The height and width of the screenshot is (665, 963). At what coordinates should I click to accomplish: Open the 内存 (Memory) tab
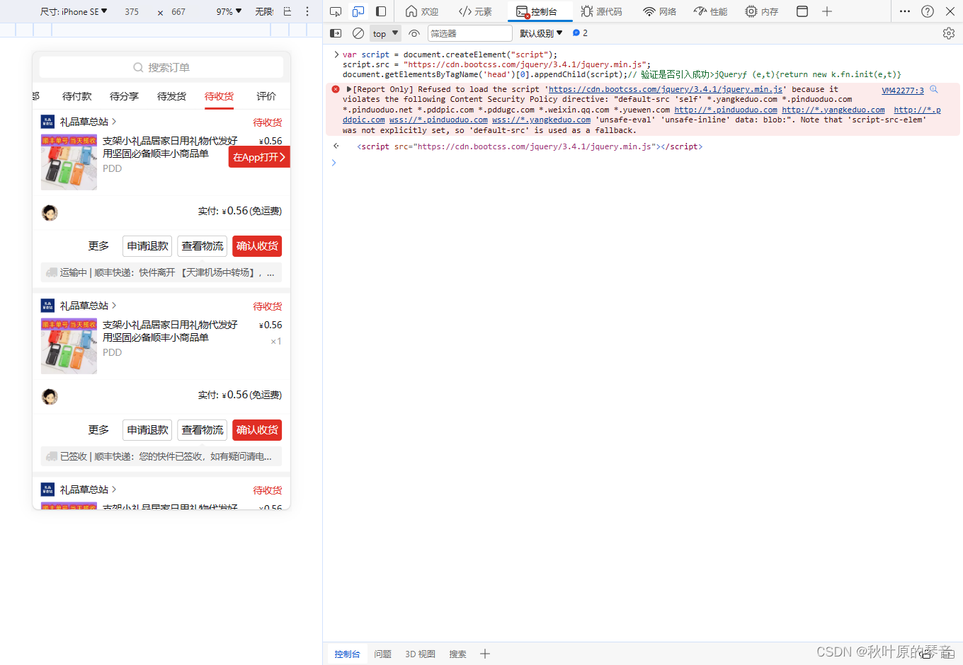(x=762, y=11)
